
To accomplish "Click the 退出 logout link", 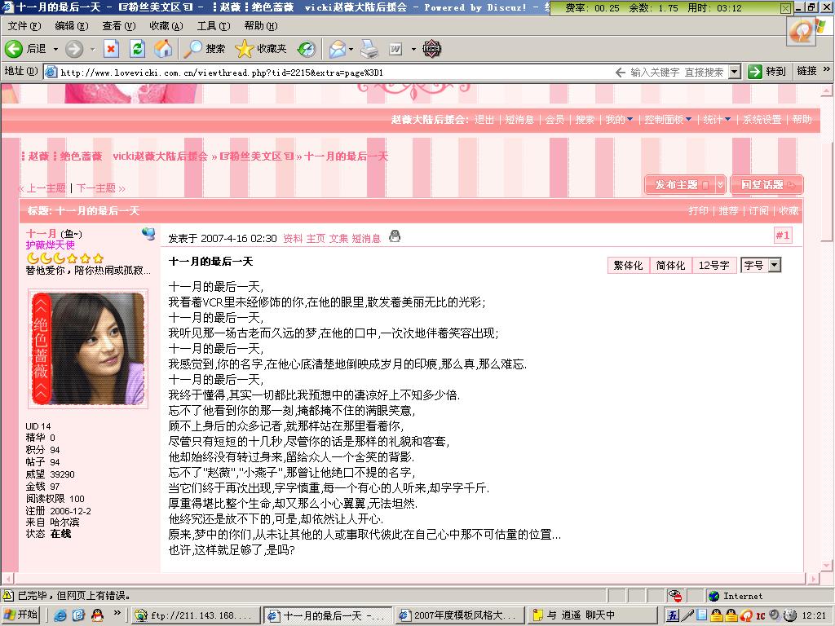I will click(484, 120).
